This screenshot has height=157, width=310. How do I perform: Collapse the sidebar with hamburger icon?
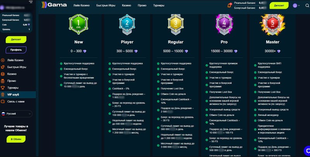[x=31, y=2]
